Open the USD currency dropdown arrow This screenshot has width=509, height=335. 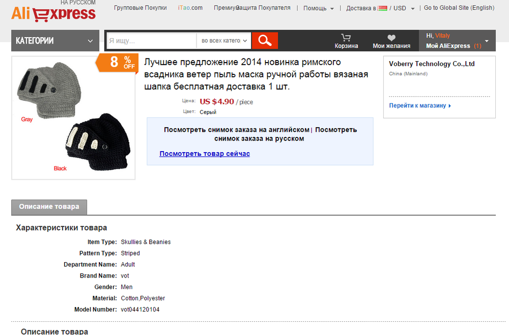coord(413,9)
